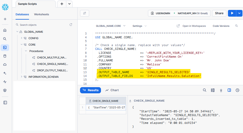Viewport: 243px width, 133px height.
Task: Click the CHECK_SINGLE_NAME column header
Action: [106, 101]
